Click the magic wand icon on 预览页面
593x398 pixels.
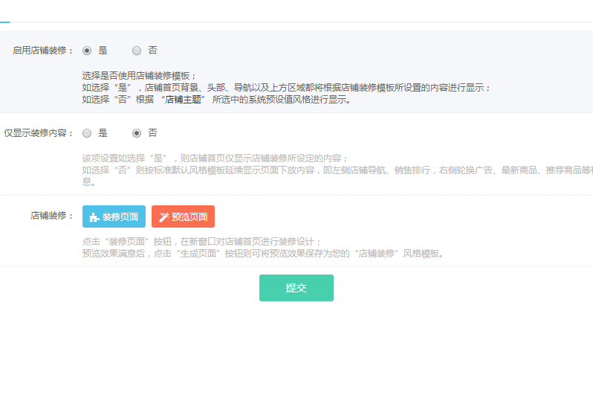click(163, 217)
